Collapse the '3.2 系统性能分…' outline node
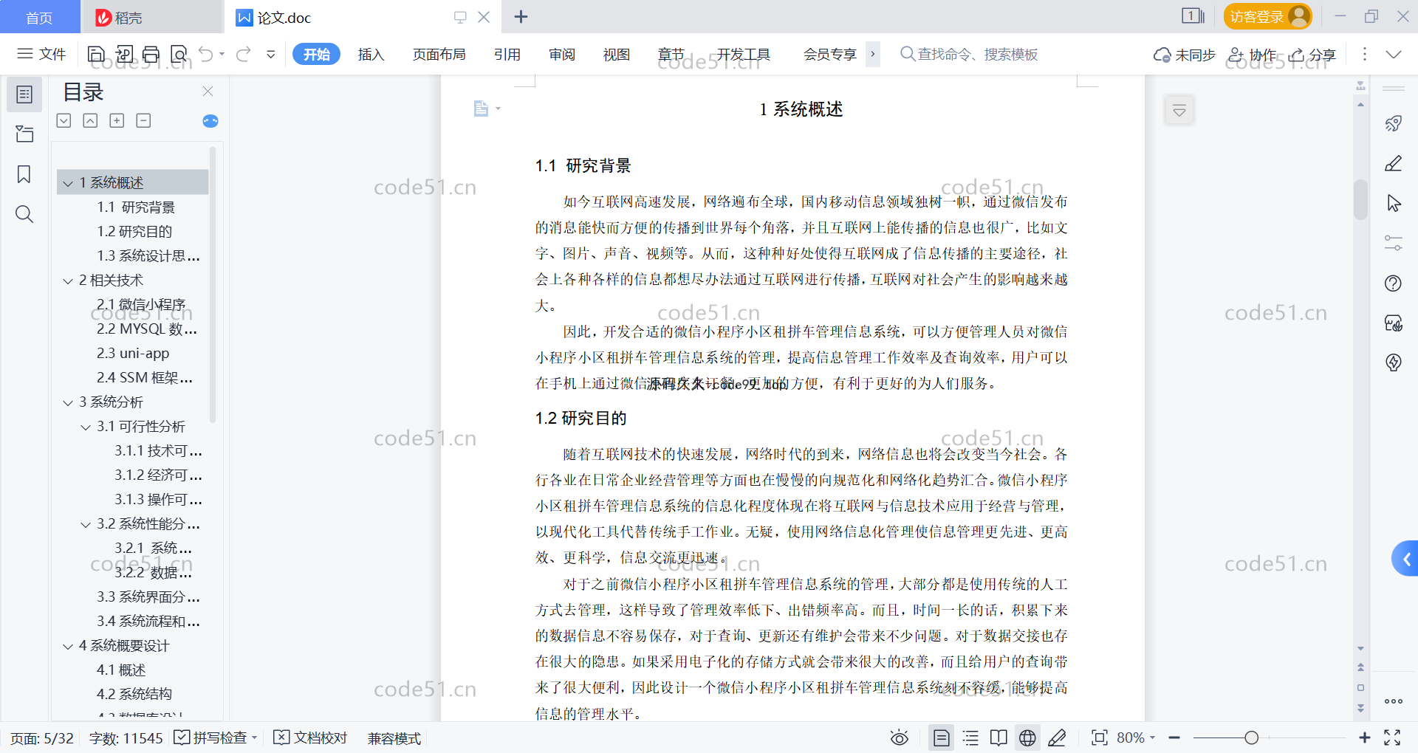 pyautogui.click(x=86, y=524)
